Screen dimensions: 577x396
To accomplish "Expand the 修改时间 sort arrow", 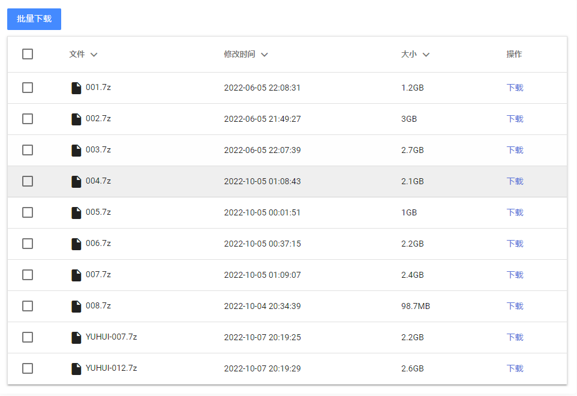I will click(265, 55).
